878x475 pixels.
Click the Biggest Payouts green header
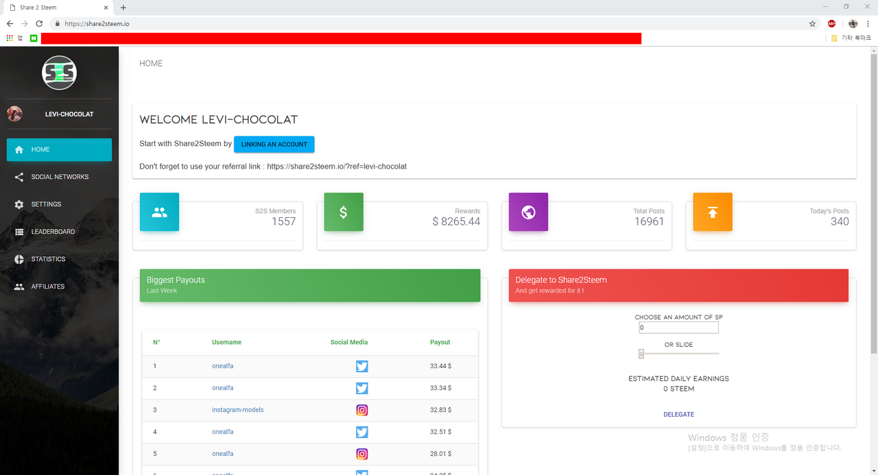310,285
